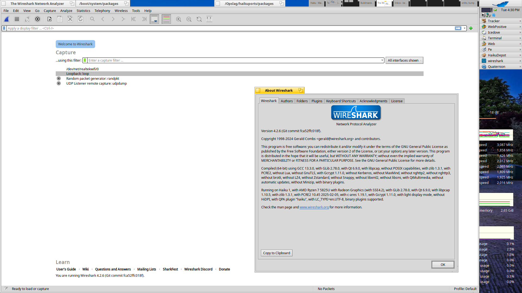Close this capture file icon
The width and height of the screenshot is (522, 293).
70,19
